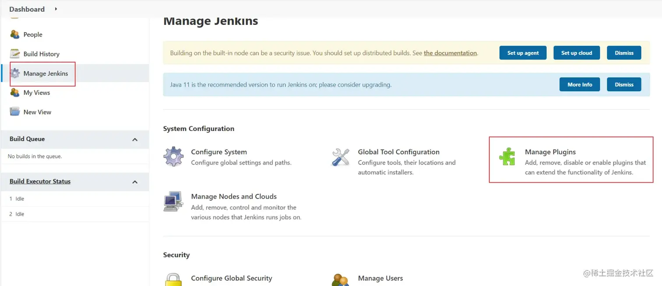Open the Dashboard breadcrumb arrow menu
The width and height of the screenshot is (662, 286).
click(56, 9)
